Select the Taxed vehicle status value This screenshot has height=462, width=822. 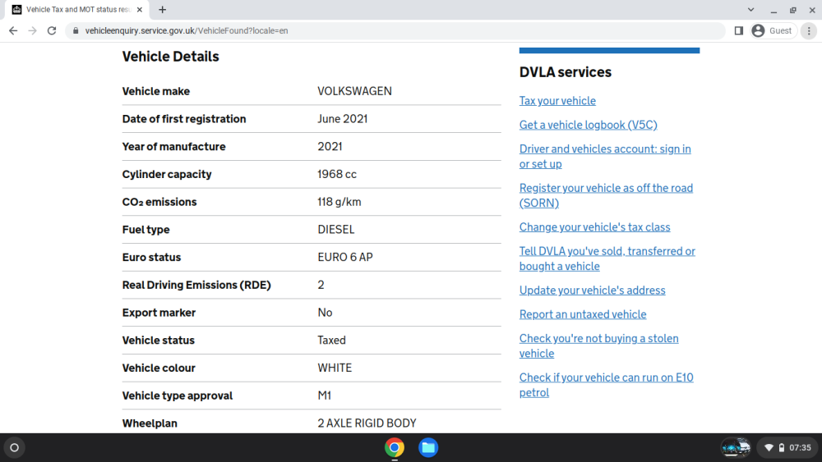coord(332,340)
